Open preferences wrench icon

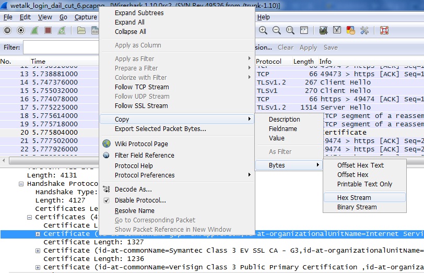pyautogui.click(x=364, y=30)
